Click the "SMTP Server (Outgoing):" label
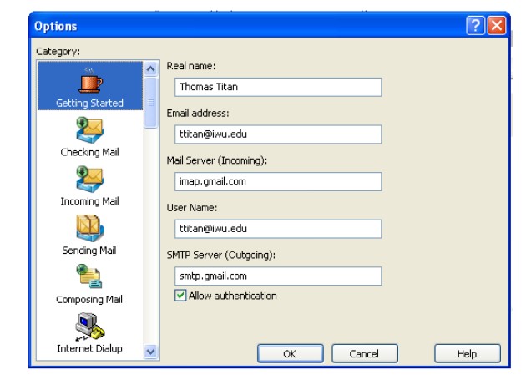 pos(220,255)
